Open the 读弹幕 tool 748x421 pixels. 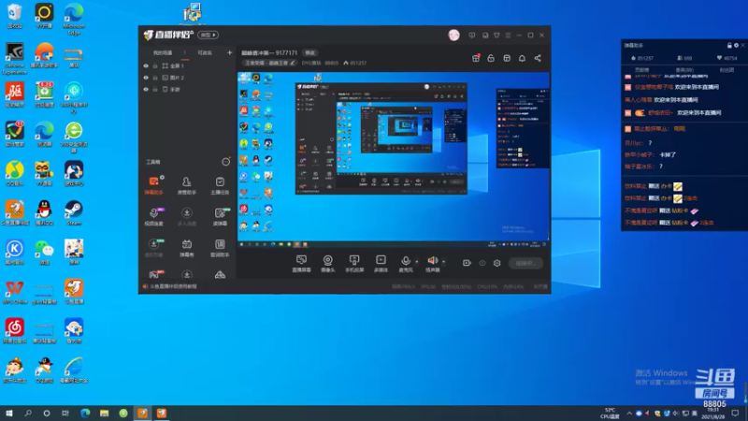pos(220,216)
